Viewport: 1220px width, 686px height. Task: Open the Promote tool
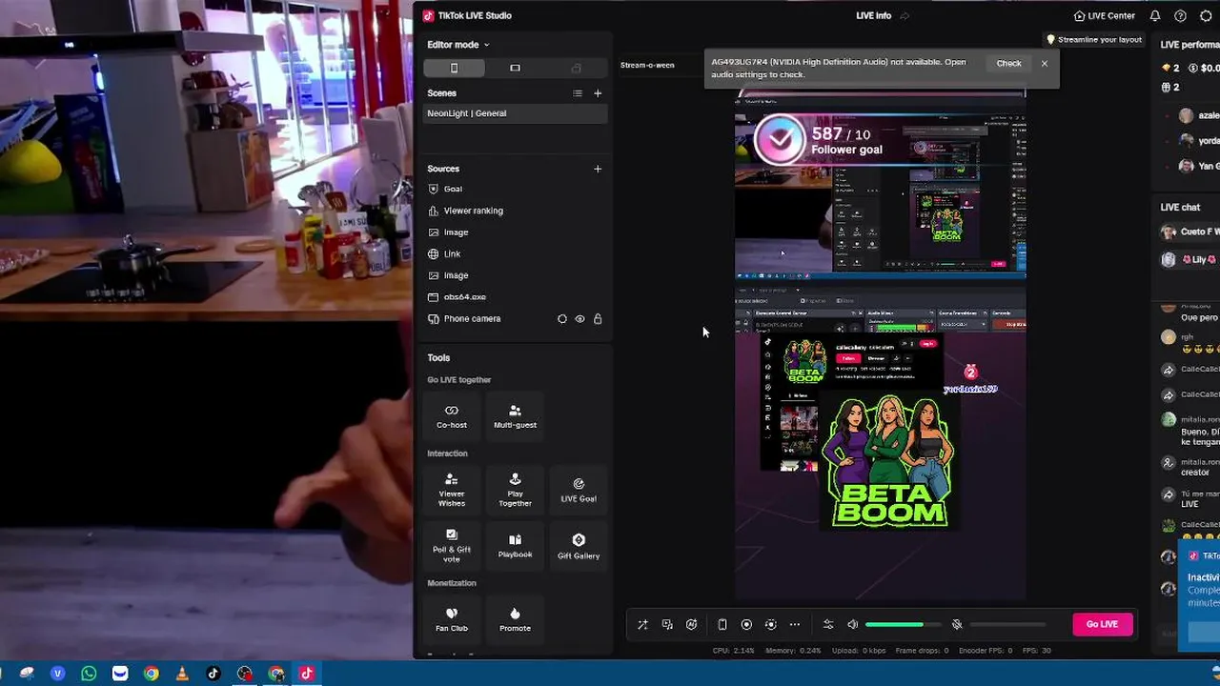tap(515, 619)
